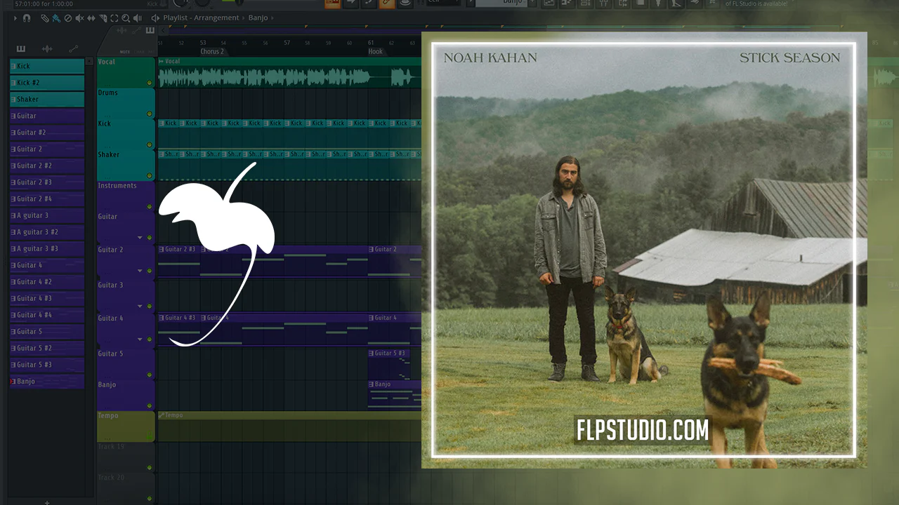Select Guitar #2 pattern in picker
899x505 pixels.
[47, 133]
